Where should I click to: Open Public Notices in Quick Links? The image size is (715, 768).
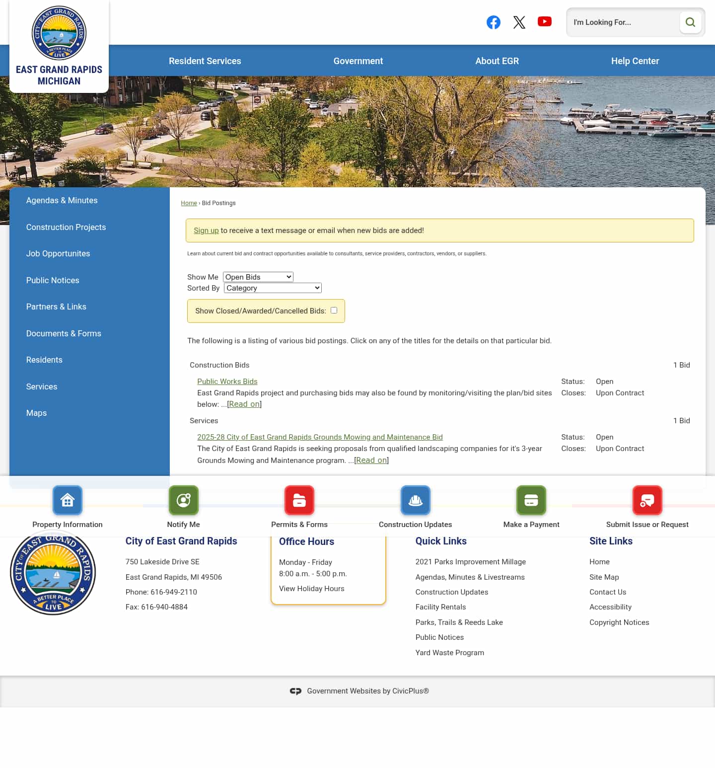point(440,637)
